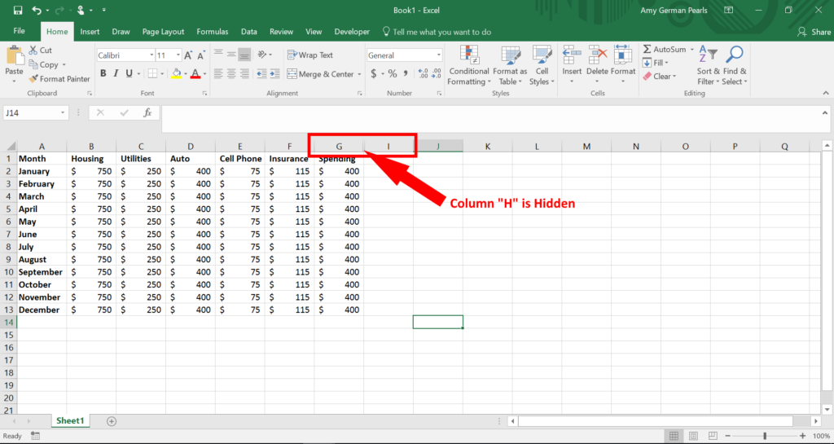Viewport: 834px width, 444px height.
Task: Open the Formulas ribbon tab
Action: click(x=212, y=32)
